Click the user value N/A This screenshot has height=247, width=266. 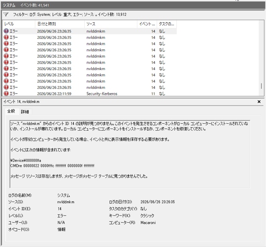coord(61,222)
